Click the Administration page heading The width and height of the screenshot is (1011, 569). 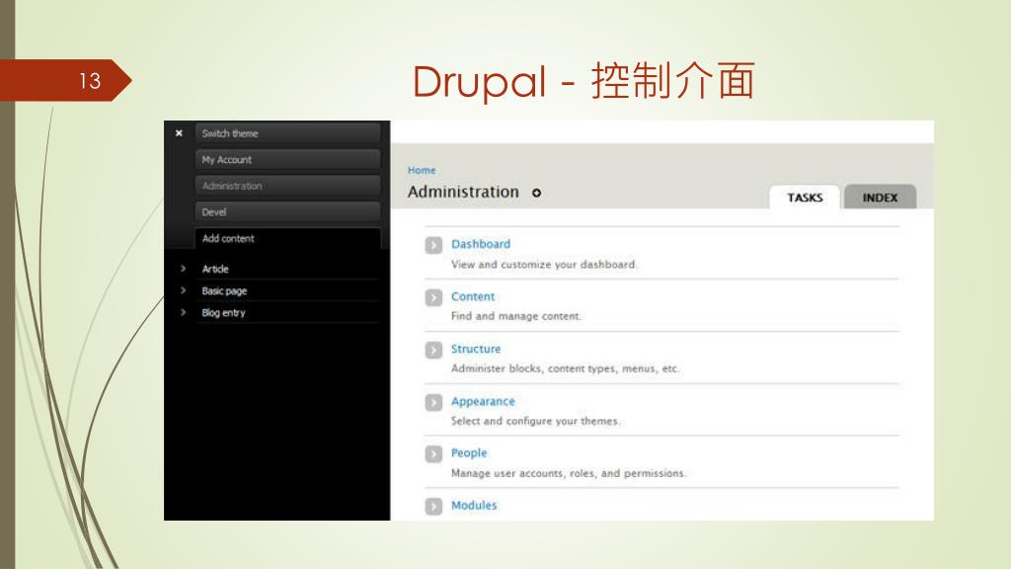tap(463, 192)
